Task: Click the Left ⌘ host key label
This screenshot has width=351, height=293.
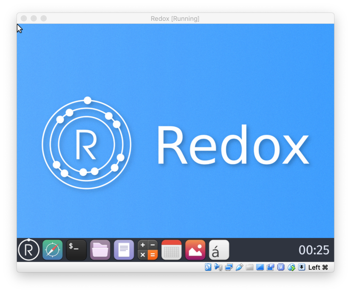Action: pos(318,267)
